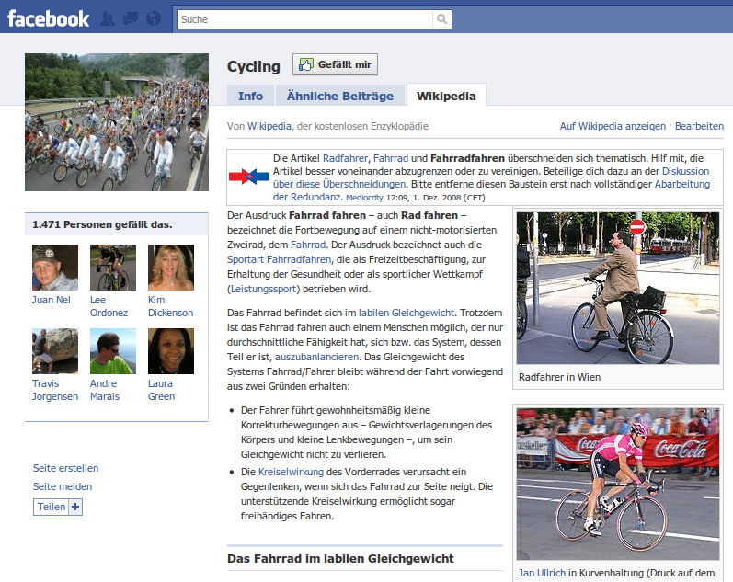733x582 pixels.
Task: Open Radfahrer in Wien image
Action: (x=617, y=288)
